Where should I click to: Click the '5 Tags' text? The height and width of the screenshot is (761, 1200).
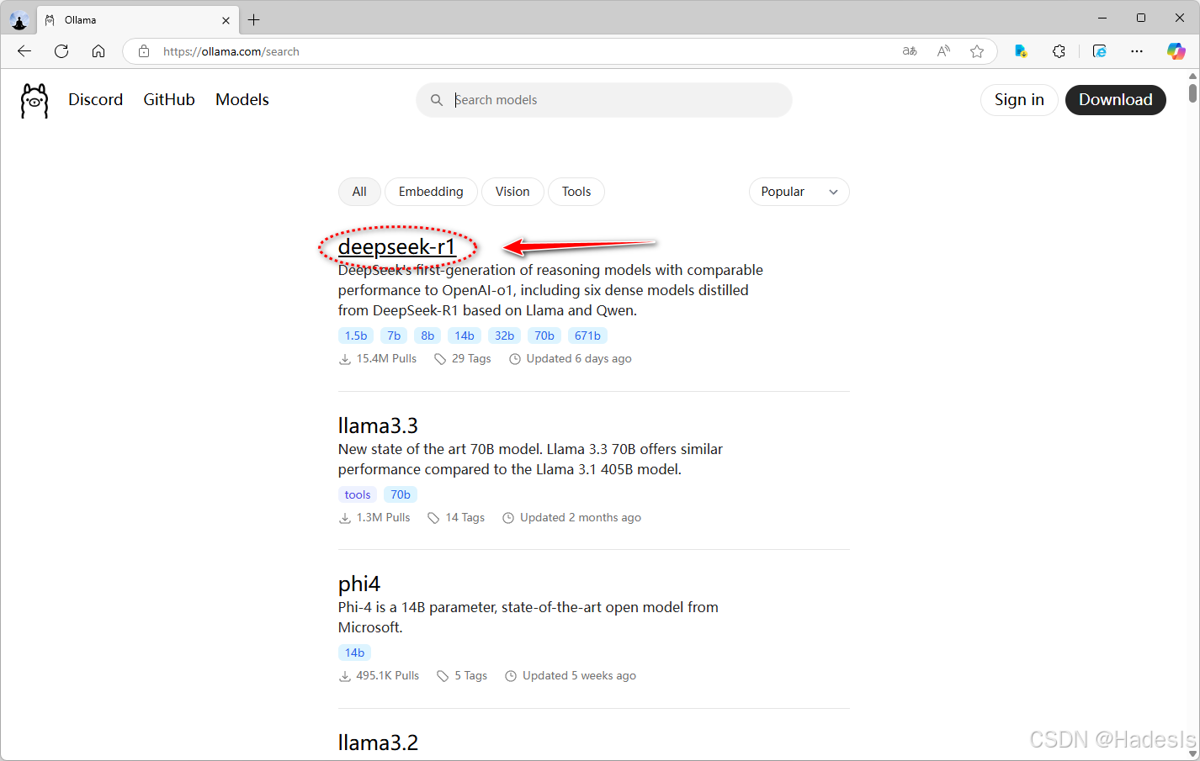tap(471, 675)
